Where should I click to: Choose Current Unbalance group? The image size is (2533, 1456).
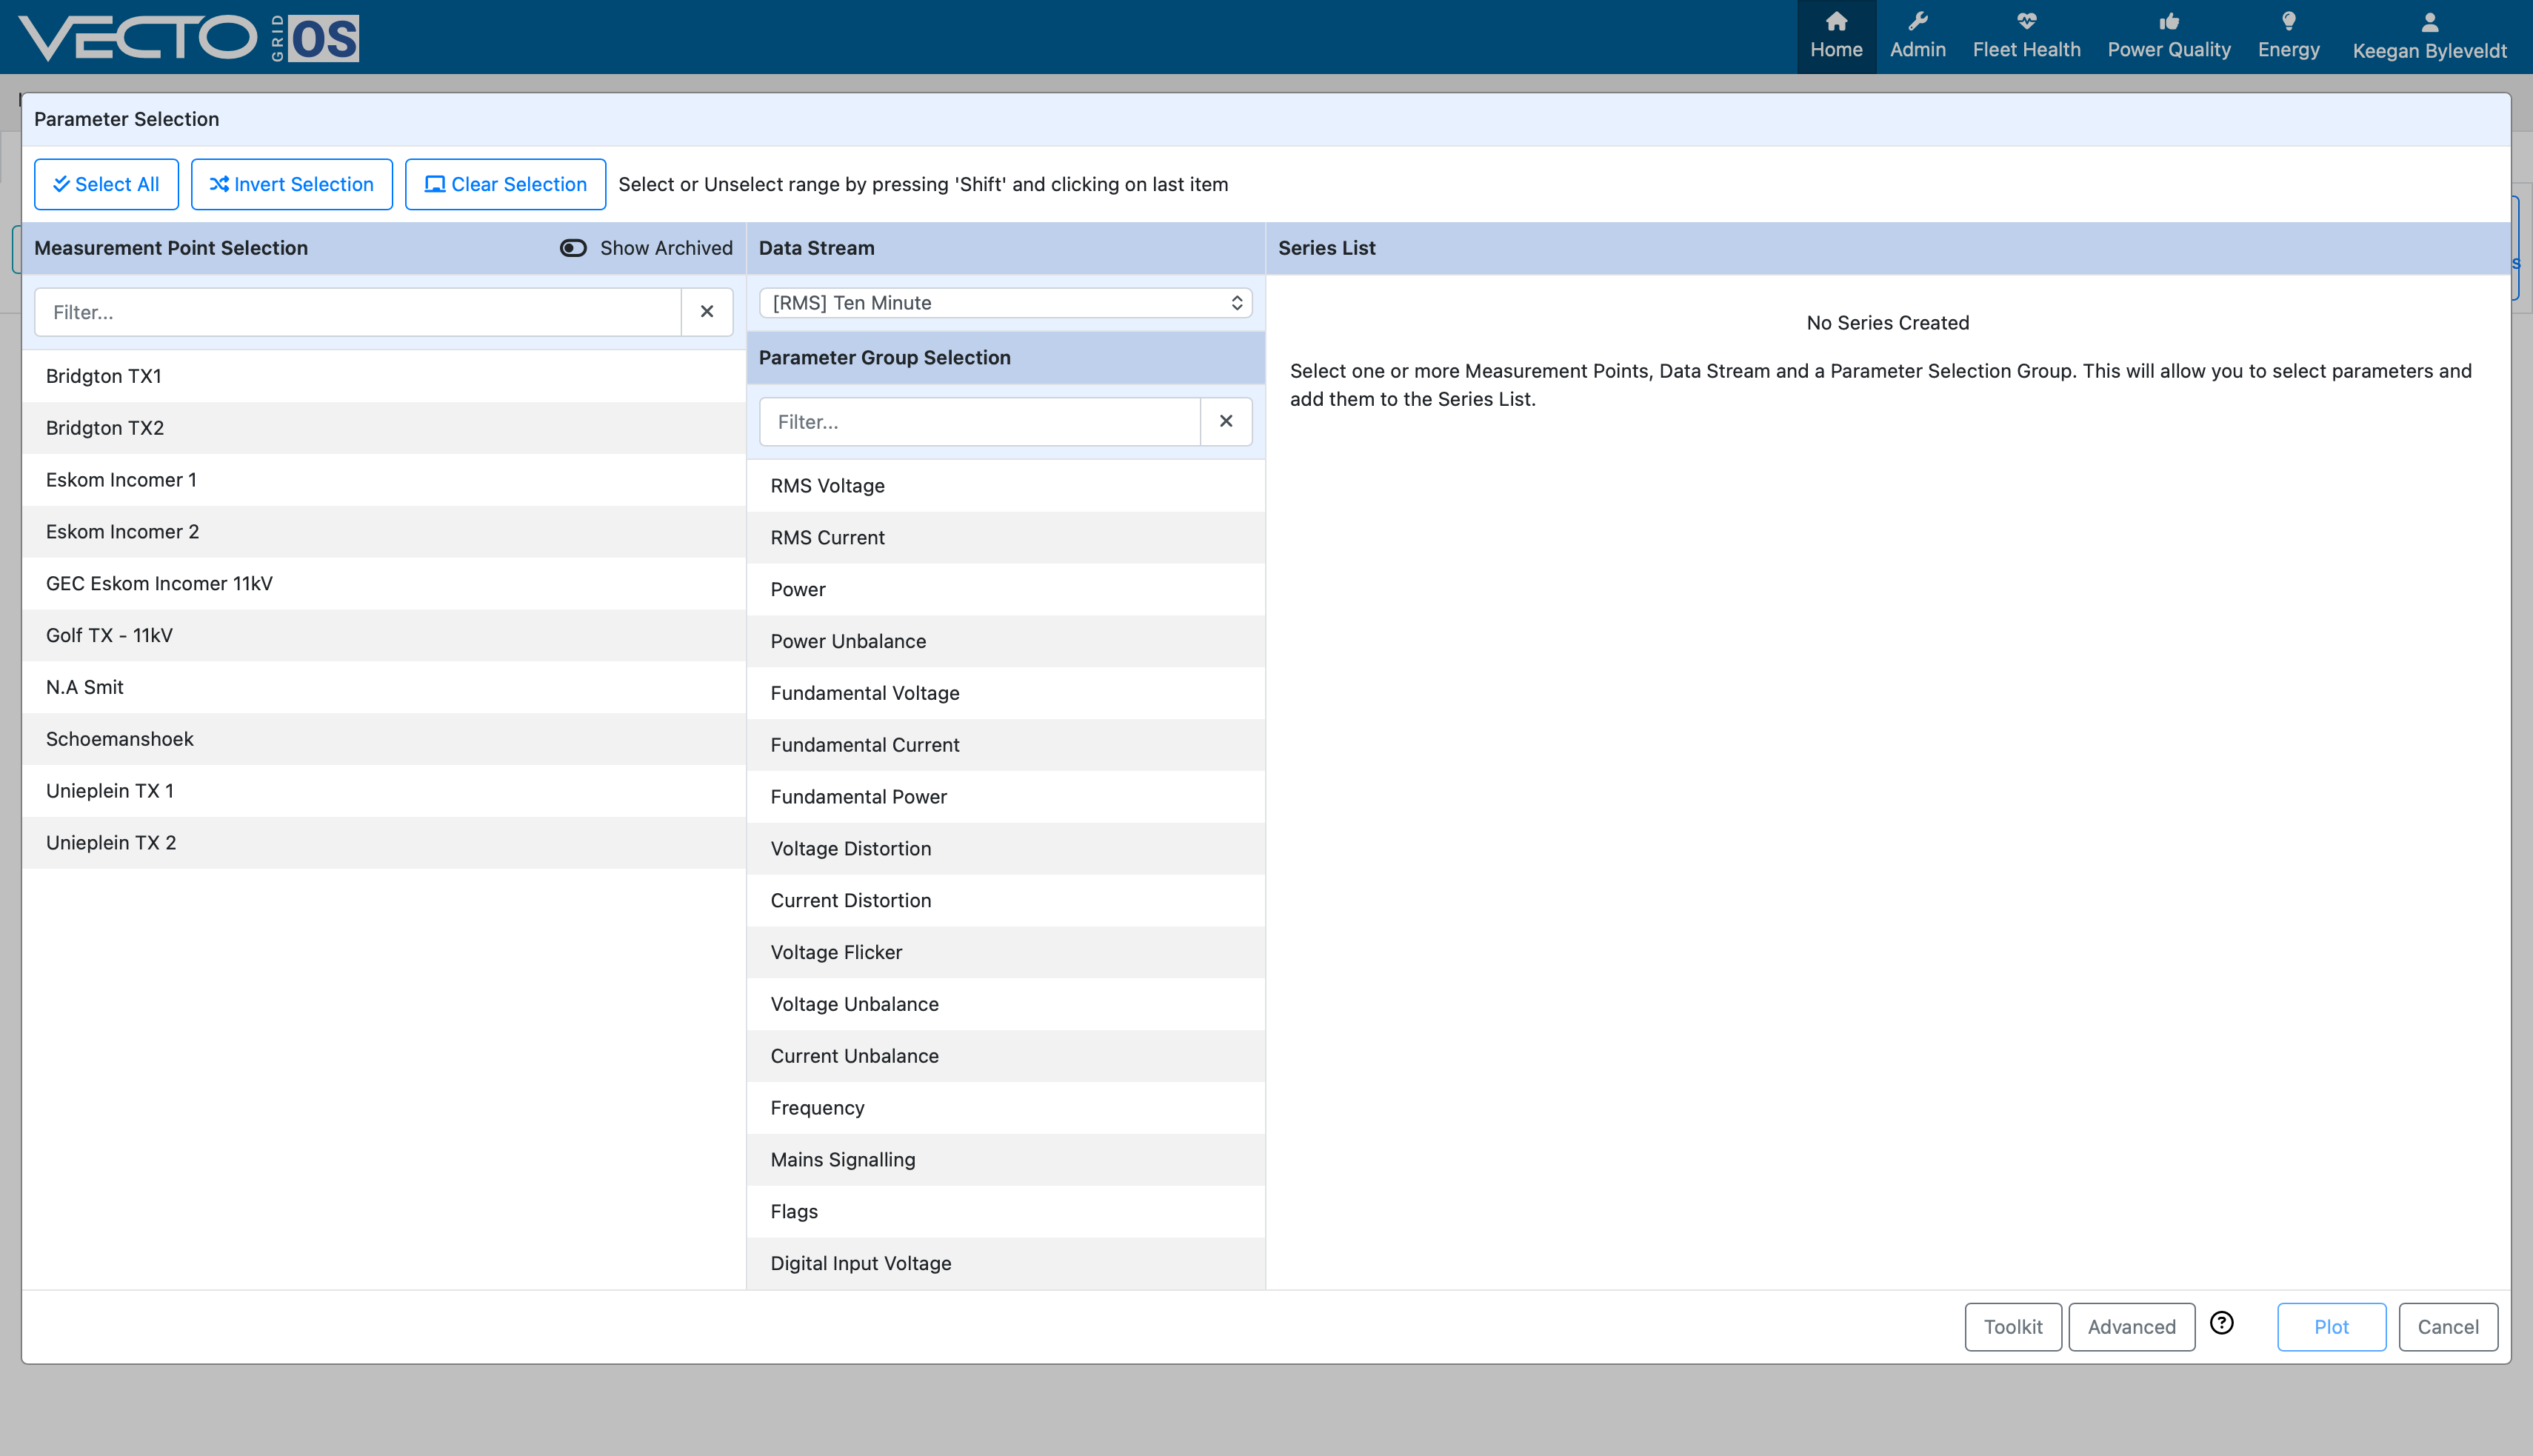coord(1006,1057)
